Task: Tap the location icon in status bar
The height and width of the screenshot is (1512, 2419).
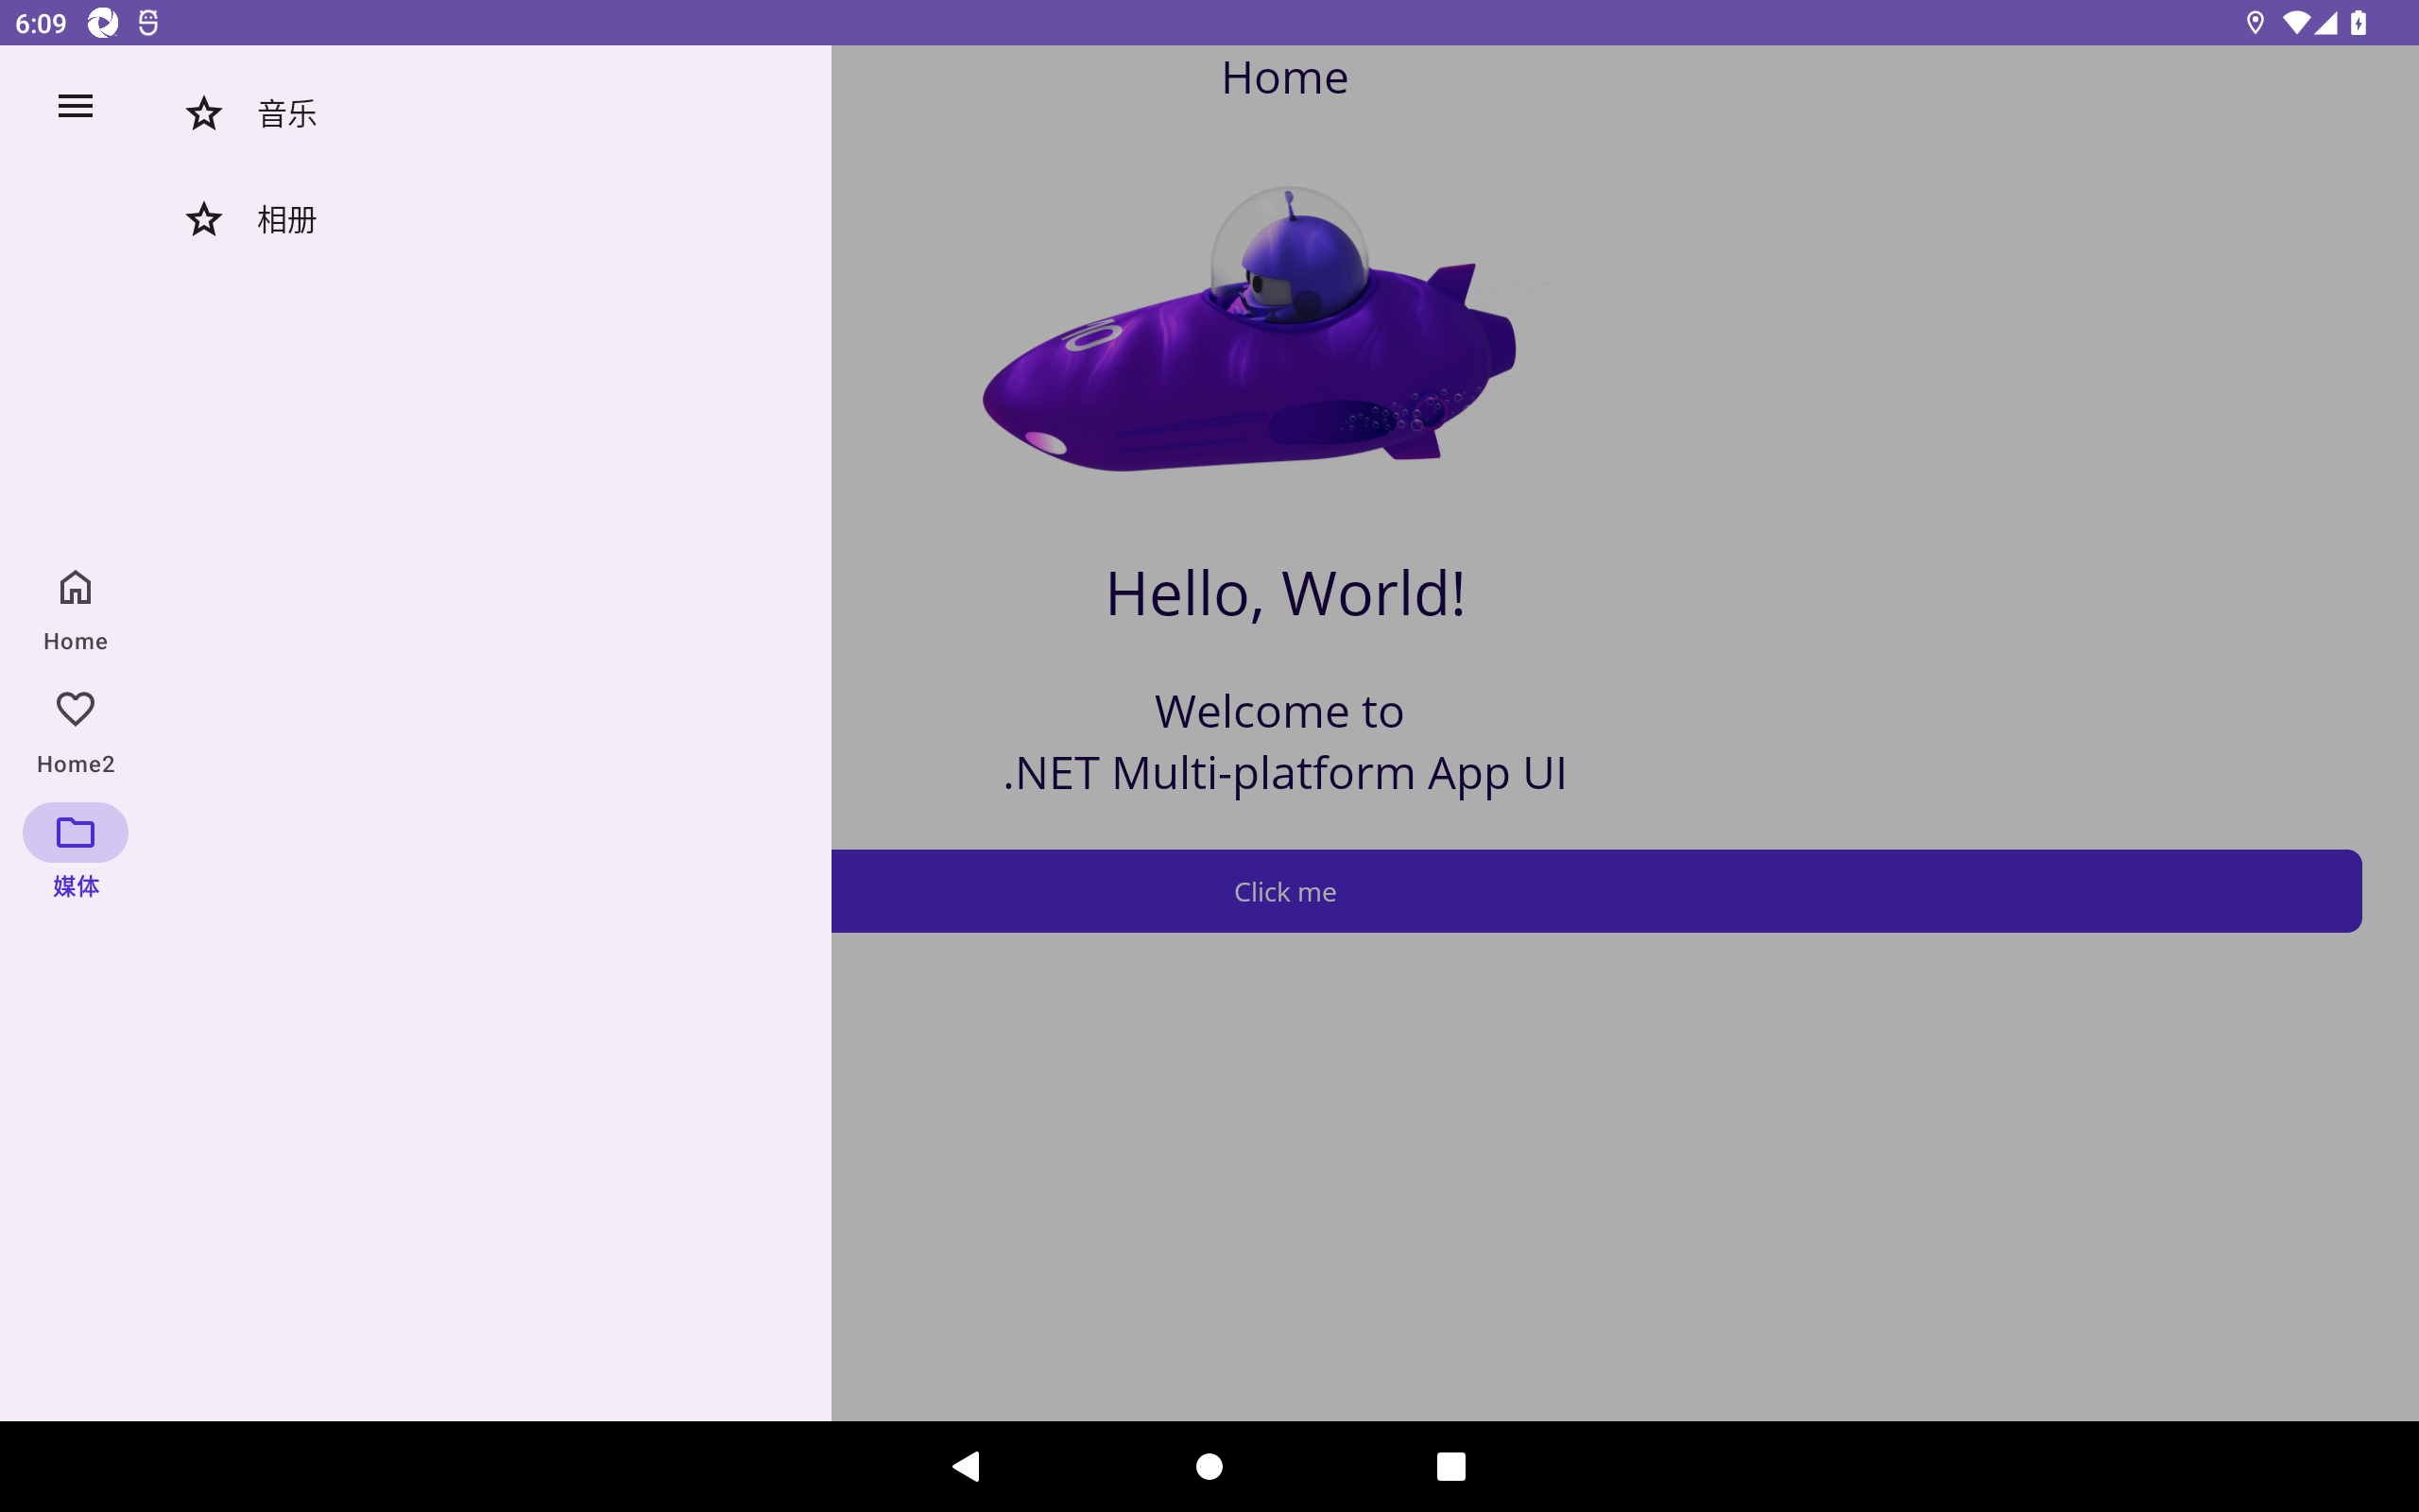Action: 2256,23
